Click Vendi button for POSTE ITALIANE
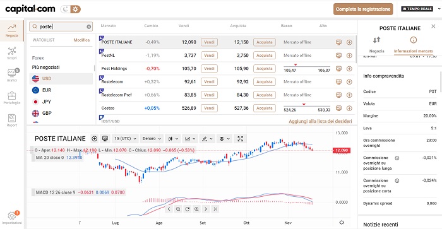442x229 pixels. (x=209, y=42)
